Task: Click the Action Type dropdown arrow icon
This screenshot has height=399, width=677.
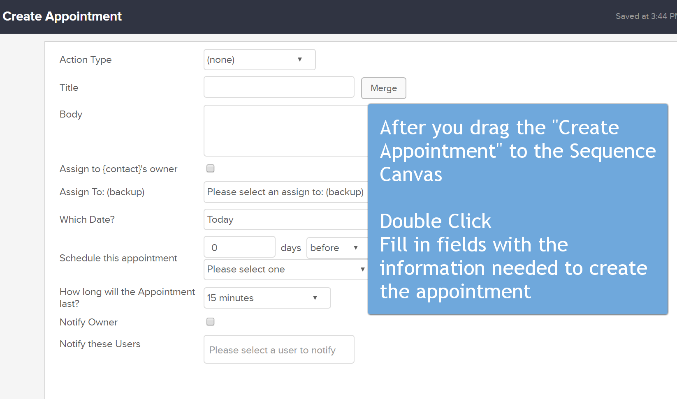Action: pyautogui.click(x=300, y=60)
